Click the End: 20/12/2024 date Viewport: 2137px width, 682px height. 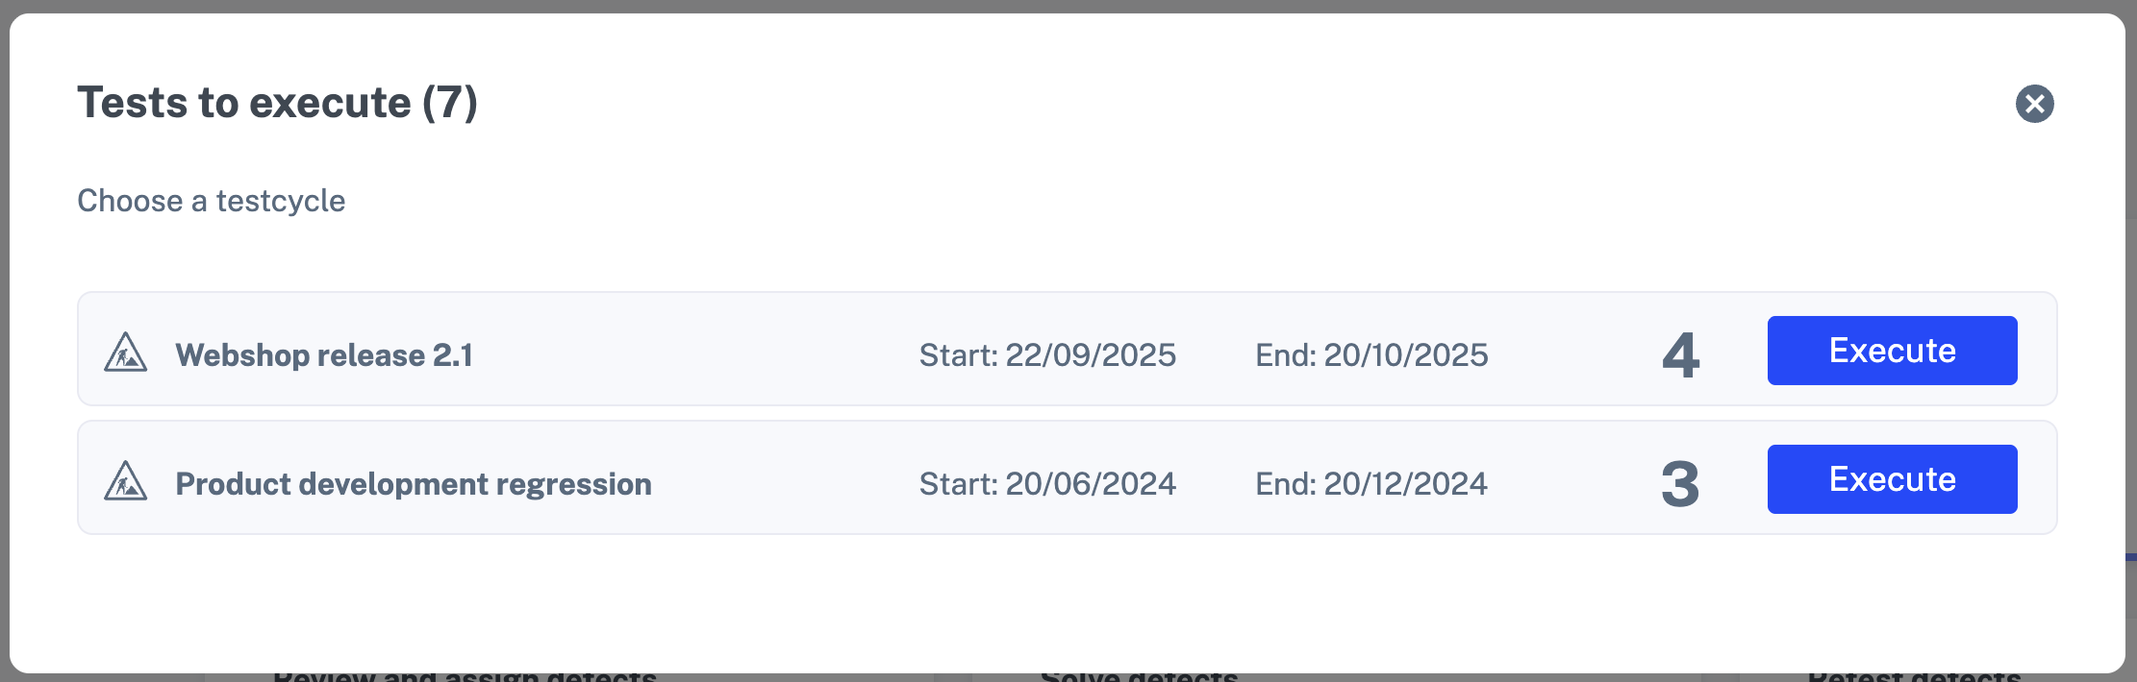[1371, 484]
